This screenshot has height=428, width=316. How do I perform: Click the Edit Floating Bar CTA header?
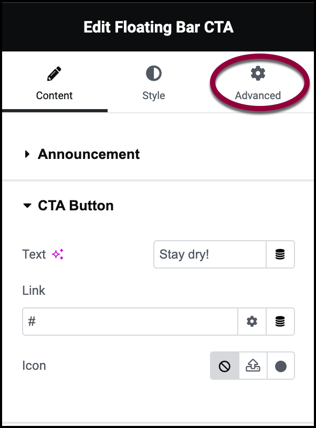[158, 27]
